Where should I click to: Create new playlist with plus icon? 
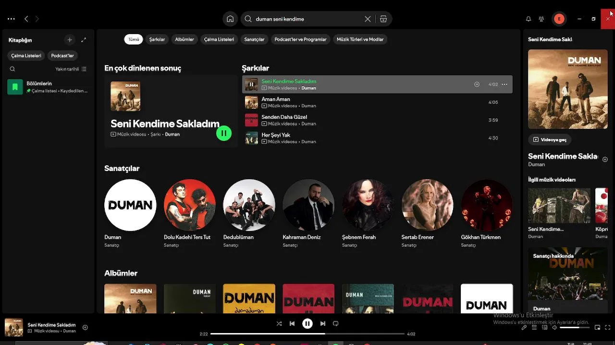pyautogui.click(x=70, y=40)
